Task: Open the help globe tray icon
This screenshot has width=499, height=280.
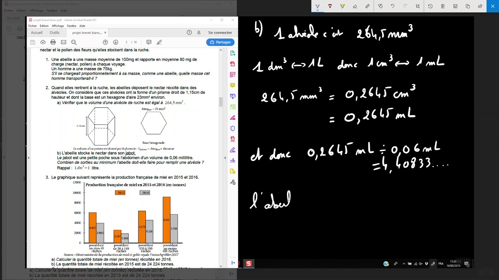Action: pyautogui.click(x=386, y=264)
